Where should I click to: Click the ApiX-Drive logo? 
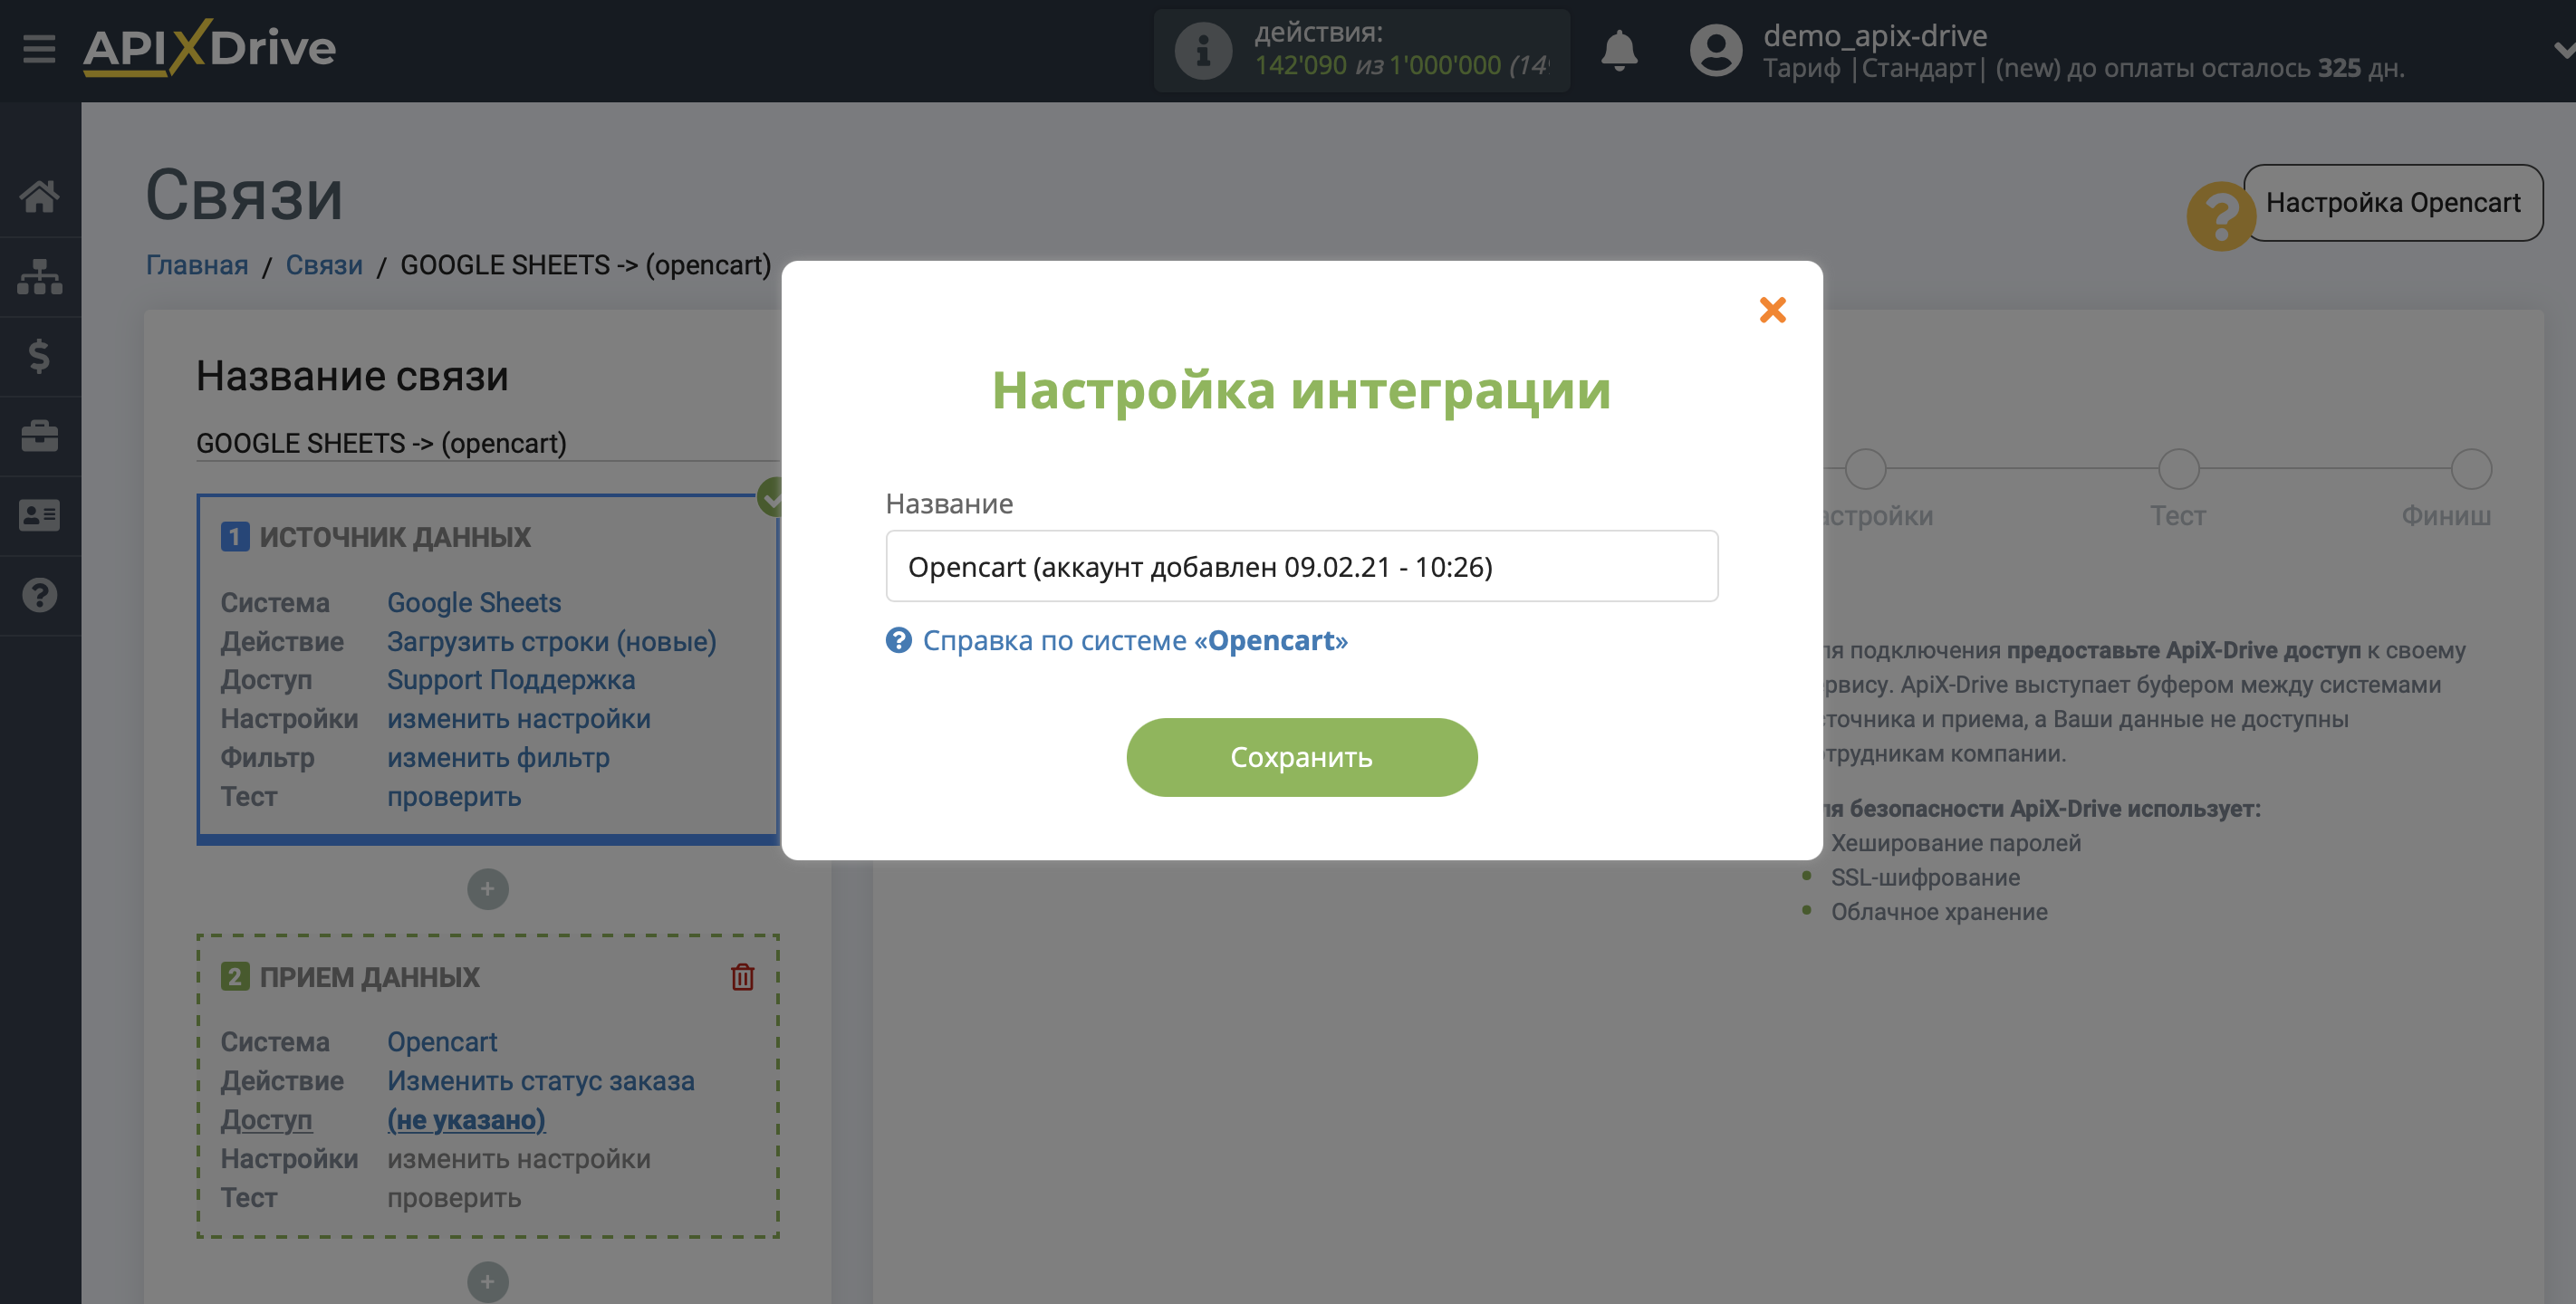pos(209,48)
